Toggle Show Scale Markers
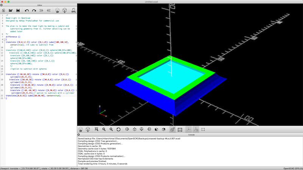 (196, 130)
